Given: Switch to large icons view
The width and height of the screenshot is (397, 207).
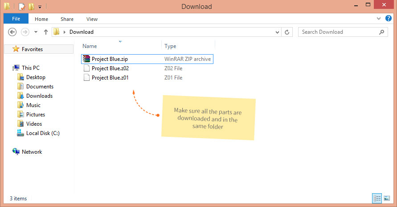Looking at the screenshot, I should 386,198.
